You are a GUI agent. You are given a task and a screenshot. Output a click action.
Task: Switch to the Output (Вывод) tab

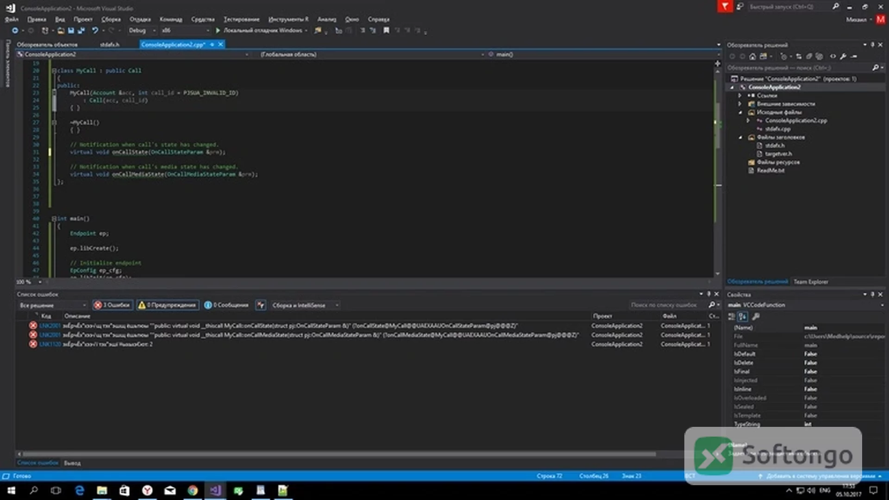click(x=72, y=463)
